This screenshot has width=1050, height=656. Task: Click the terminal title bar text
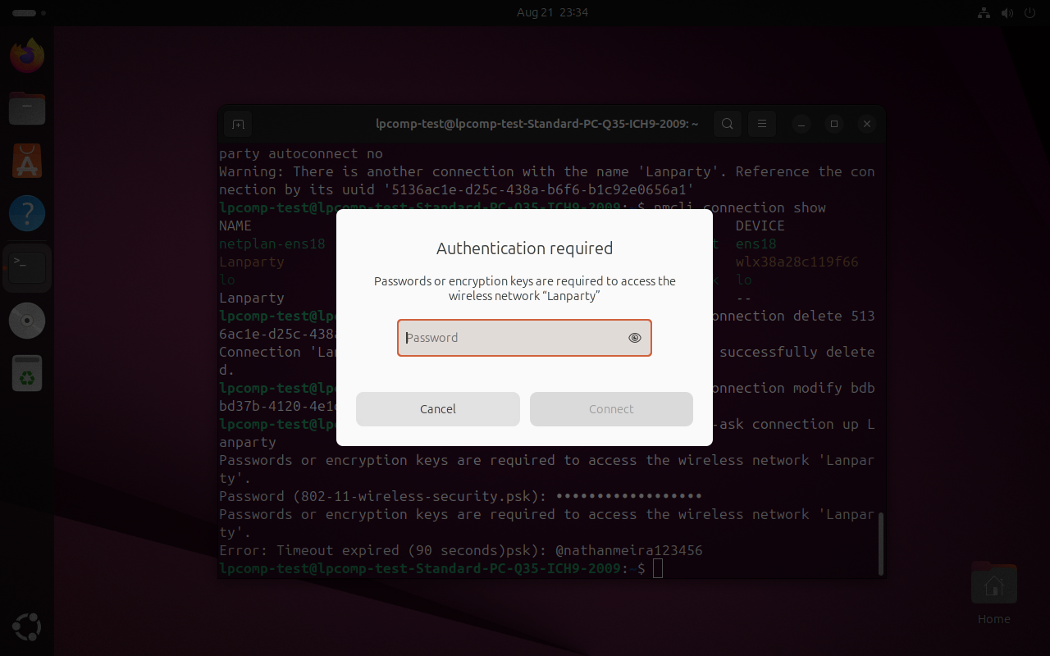(x=537, y=124)
